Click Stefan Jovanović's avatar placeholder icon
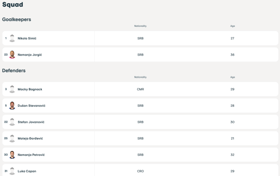The height and width of the screenshot is (176, 280). point(12,122)
